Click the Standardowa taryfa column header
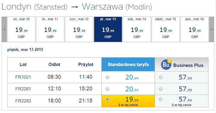The image size is (216, 113). coord(128,64)
